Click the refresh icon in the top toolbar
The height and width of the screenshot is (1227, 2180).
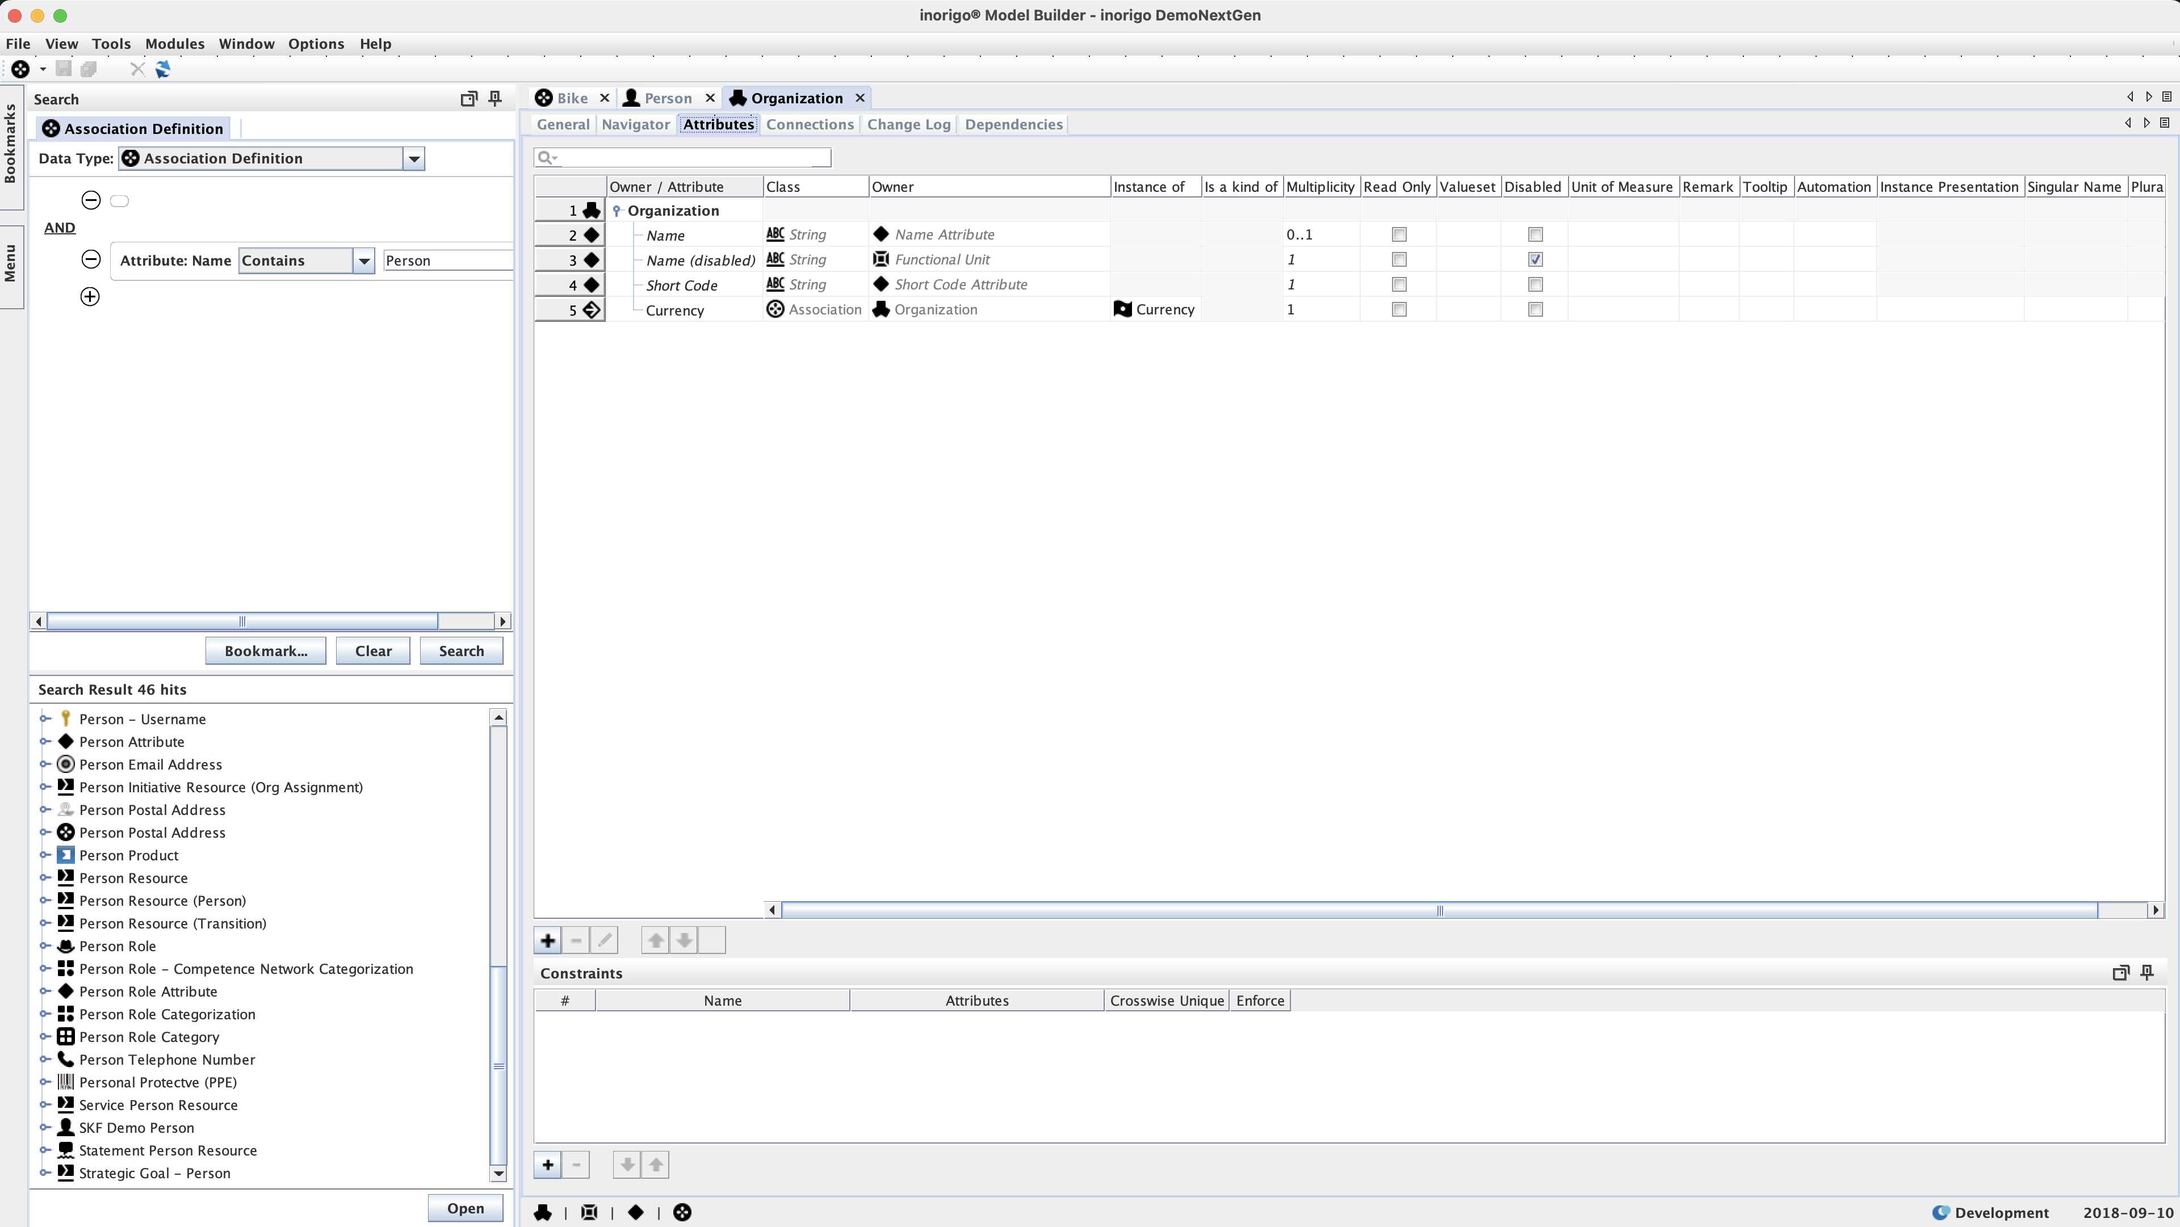click(x=162, y=69)
